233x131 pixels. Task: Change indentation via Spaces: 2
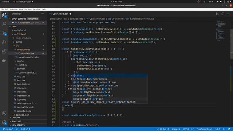pyautogui.click(x=176, y=129)
